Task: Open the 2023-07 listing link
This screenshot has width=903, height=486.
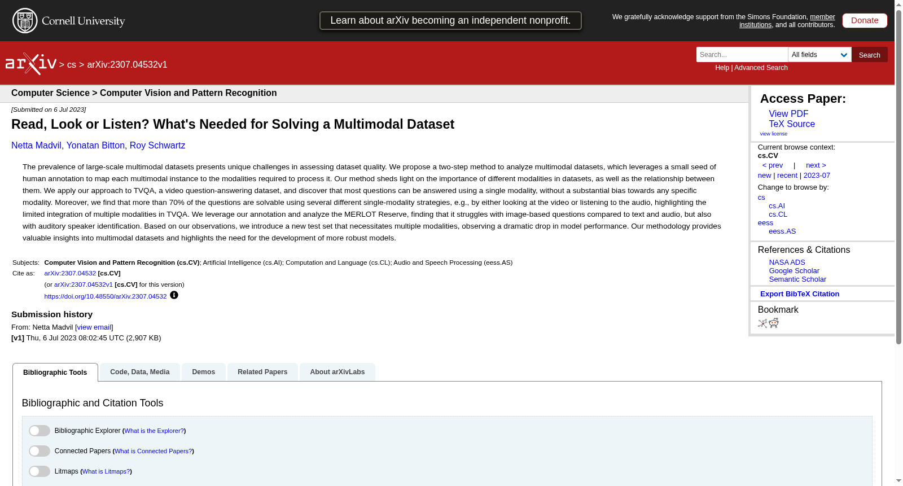Action: point(817,176)
